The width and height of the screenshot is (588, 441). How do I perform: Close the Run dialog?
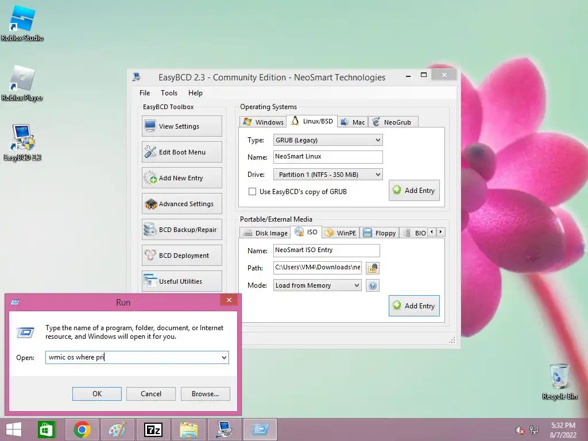tap(229, 300)
